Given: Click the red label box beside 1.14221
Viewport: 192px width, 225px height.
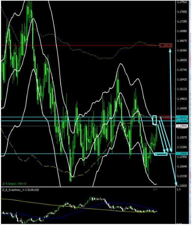Looking at the screenshot, I should [x=165, y=117].
